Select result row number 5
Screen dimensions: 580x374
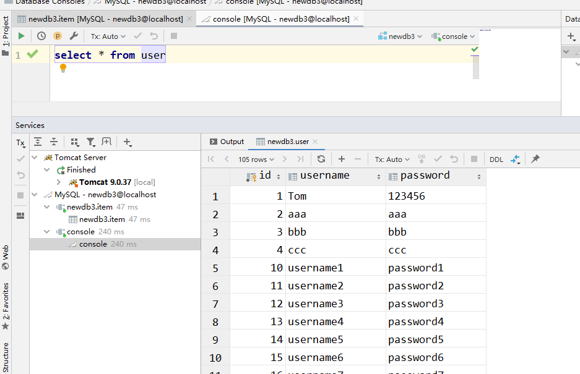[x=215, y=268]
